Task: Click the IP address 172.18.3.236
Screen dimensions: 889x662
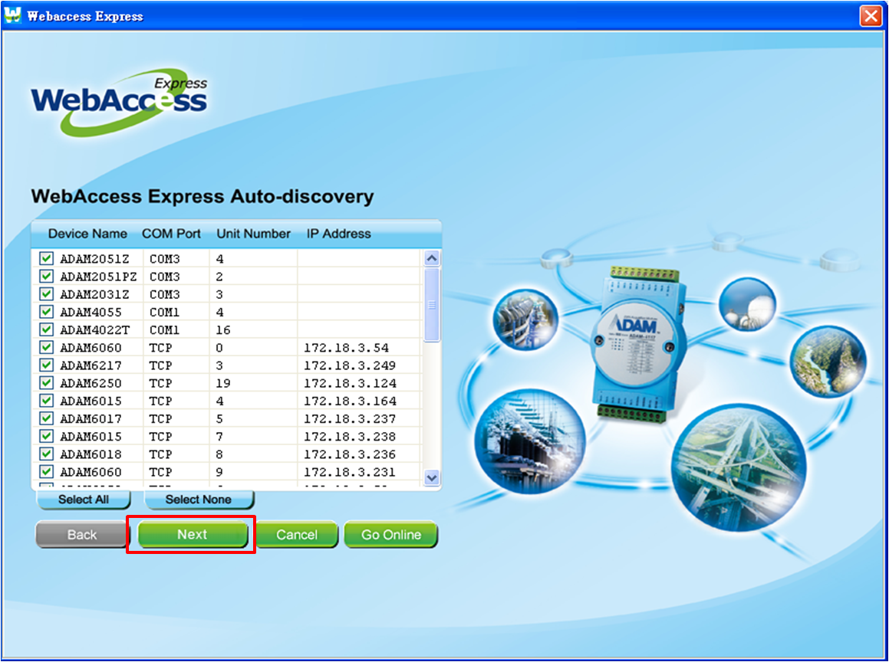Action: [x=350, y=454]
